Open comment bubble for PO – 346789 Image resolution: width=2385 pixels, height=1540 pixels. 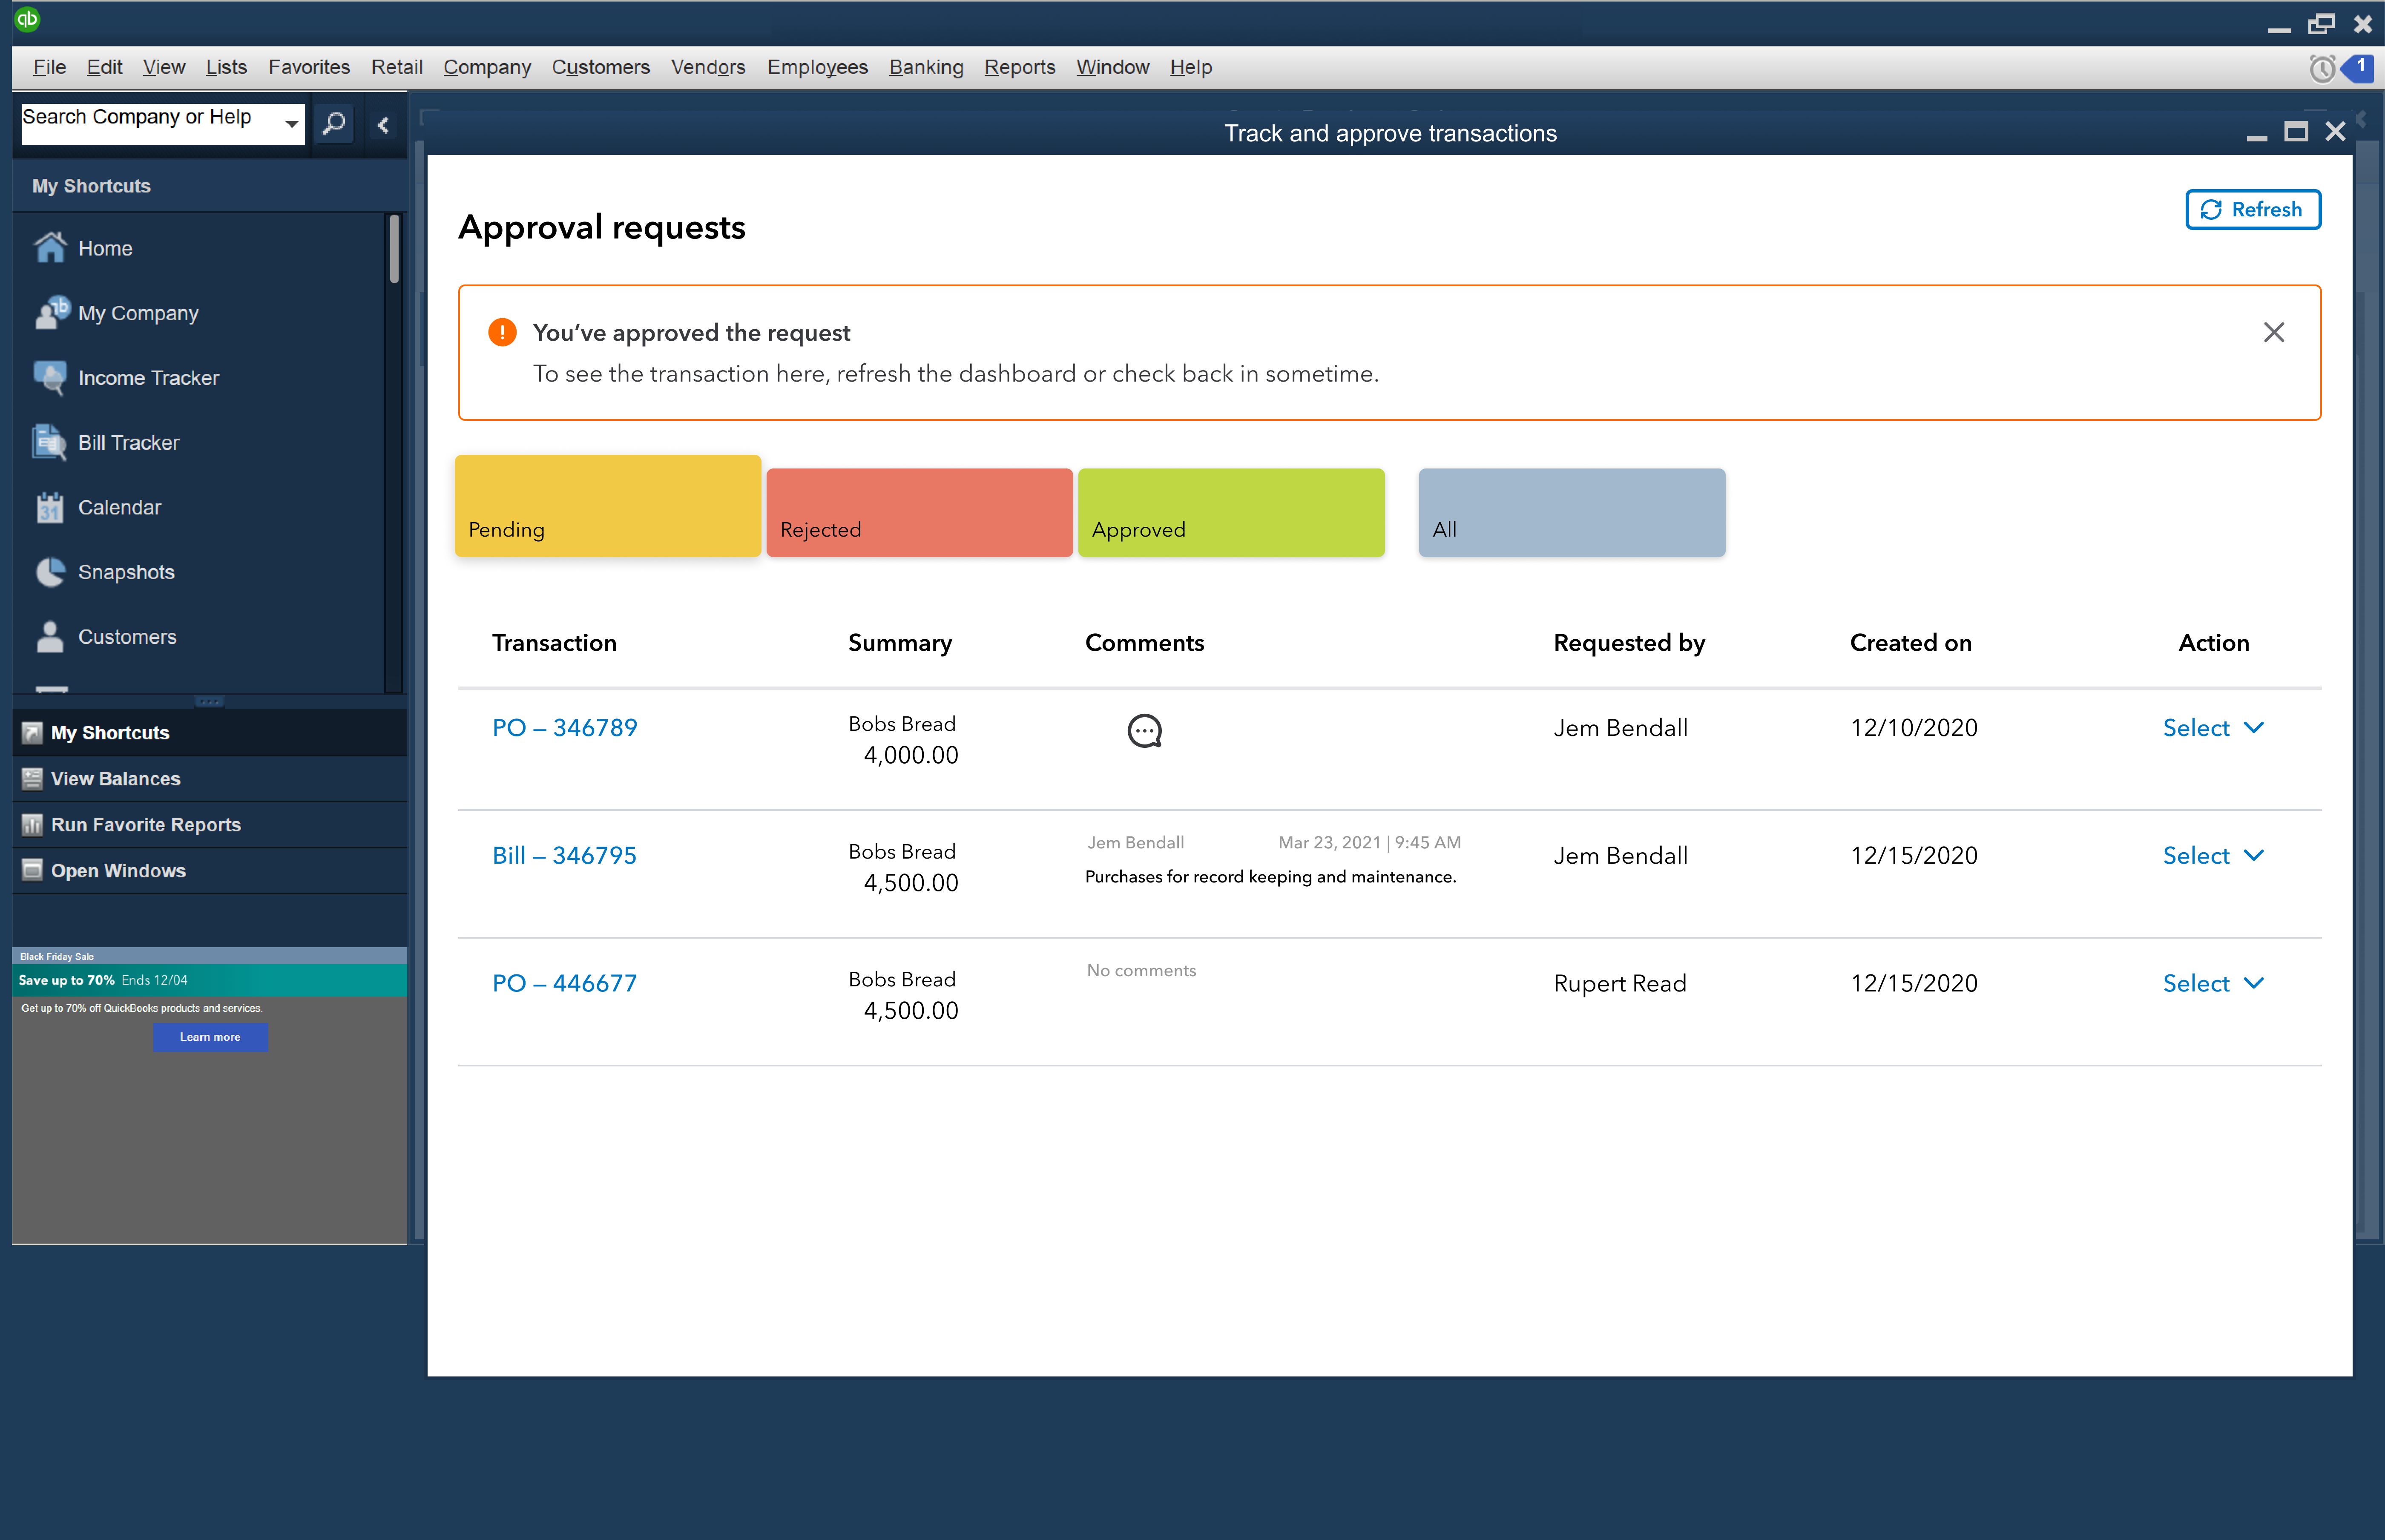point(1144,731)
